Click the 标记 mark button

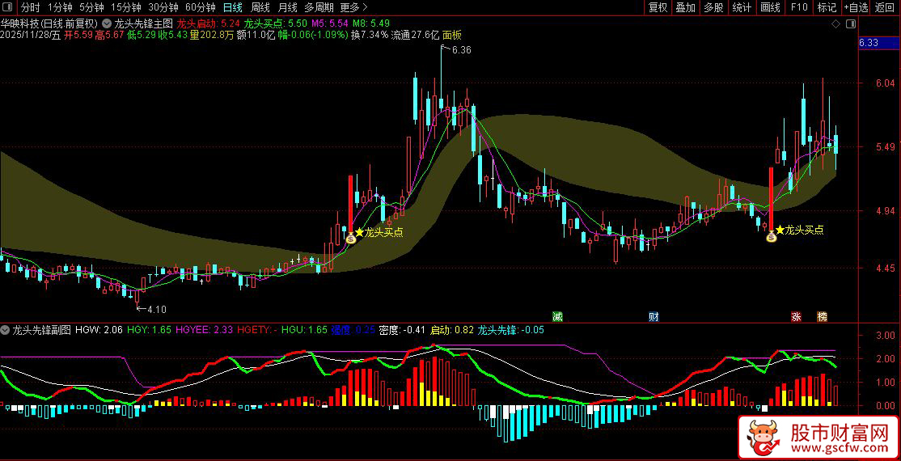tap(827, 7)
